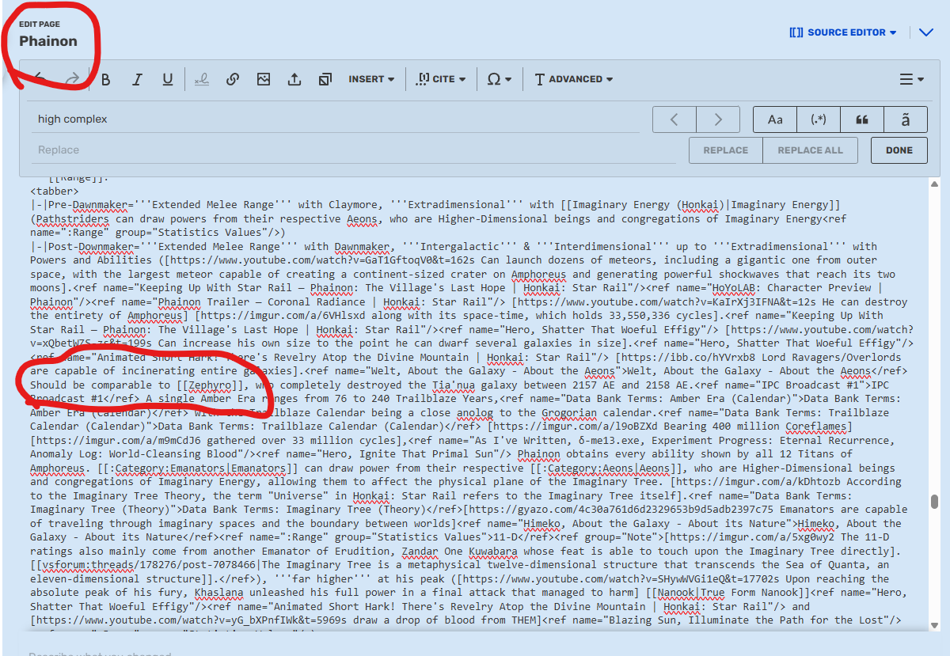Open the hamburger page options menu
The height and width of the screenshot is (656, 950).
coord(912,79)
